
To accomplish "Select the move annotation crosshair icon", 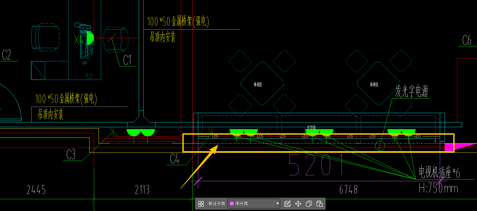I will (x=298, y=204).
